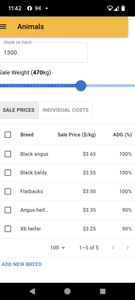
Task: Sort by Sale Price column header
Action: (77, 135)
